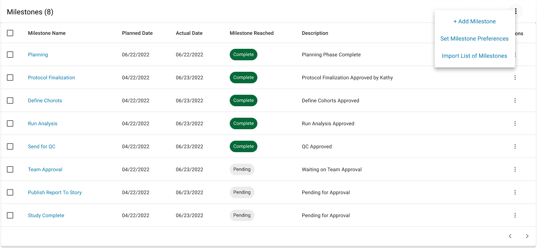The width and height of the screenshot is (537, 248).
Task: Choose Add Milestone from the menu
Action: pyautogui.click(x=475, y=22)
